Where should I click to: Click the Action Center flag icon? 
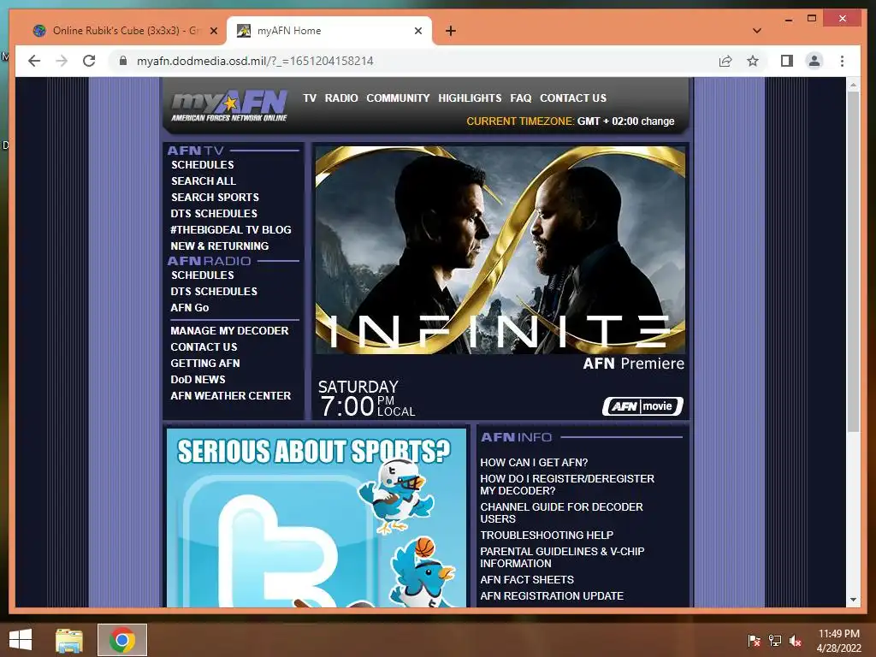[x=754, y=641]
